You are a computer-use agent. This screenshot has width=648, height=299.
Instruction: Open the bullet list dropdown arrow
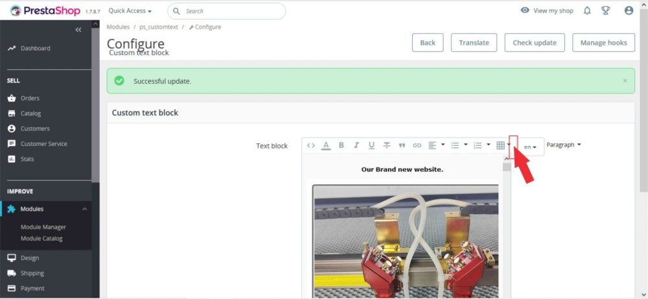(x=466, y=145)
